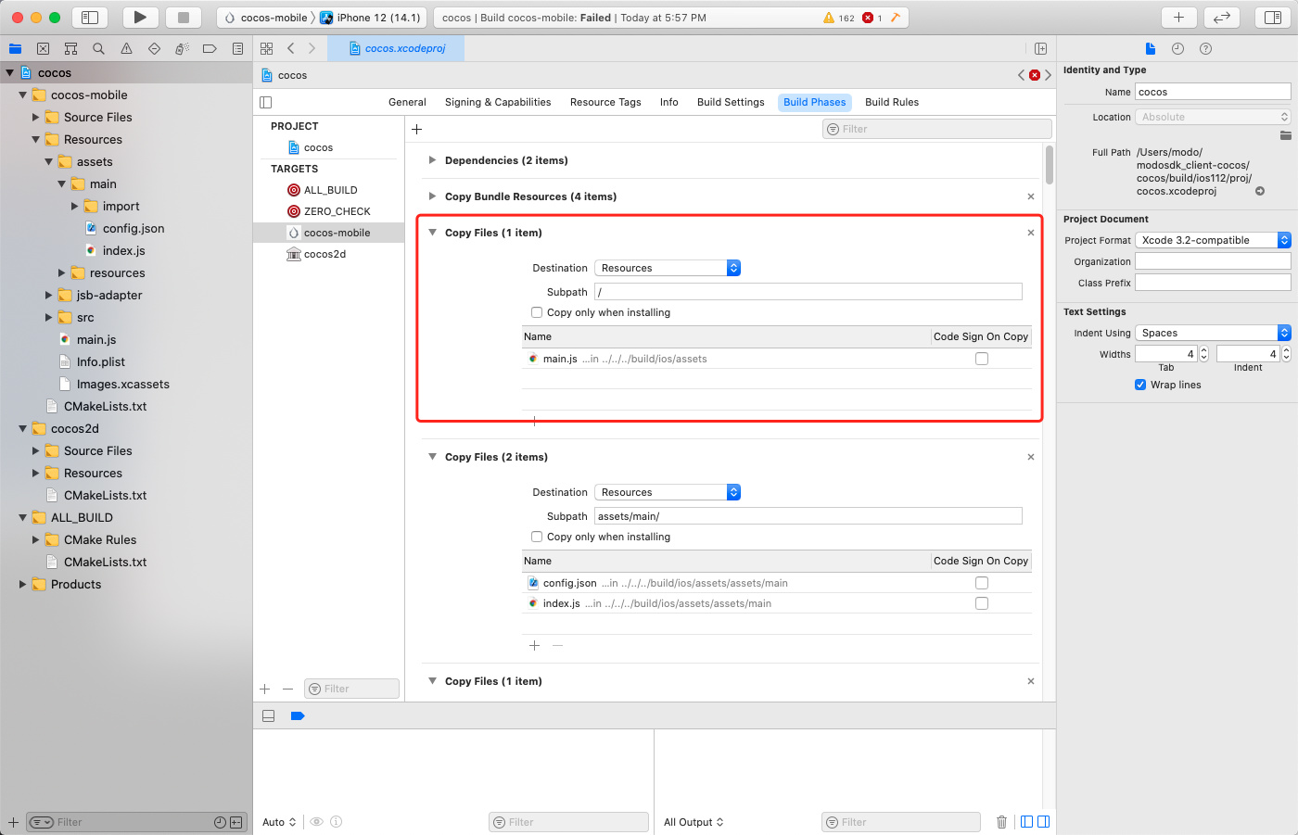Show the variables view pane
Image resolution: width=1298 pixels, height=835 pixels.
tap(1026, 822)
